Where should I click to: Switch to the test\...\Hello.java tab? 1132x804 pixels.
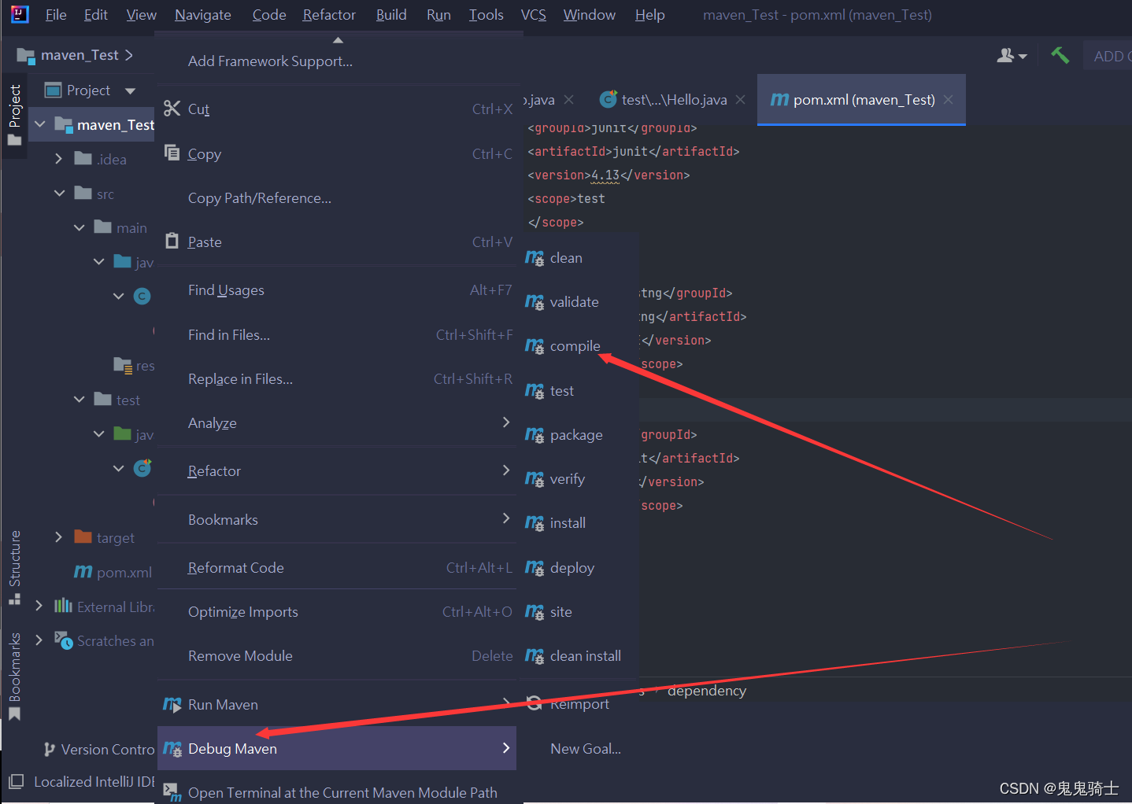[674, 100]
